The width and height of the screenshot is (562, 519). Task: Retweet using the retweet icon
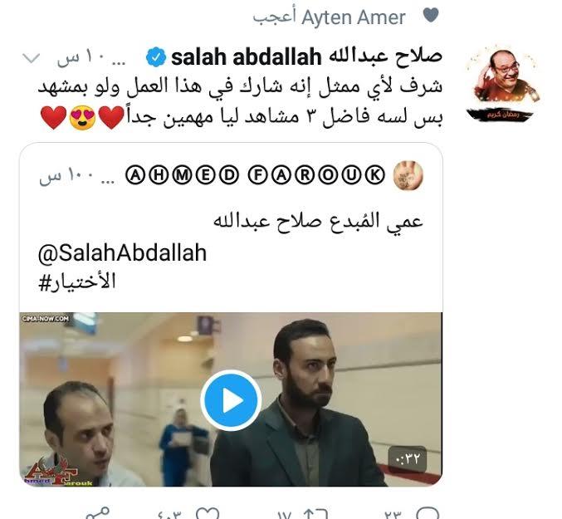[315, 514]
